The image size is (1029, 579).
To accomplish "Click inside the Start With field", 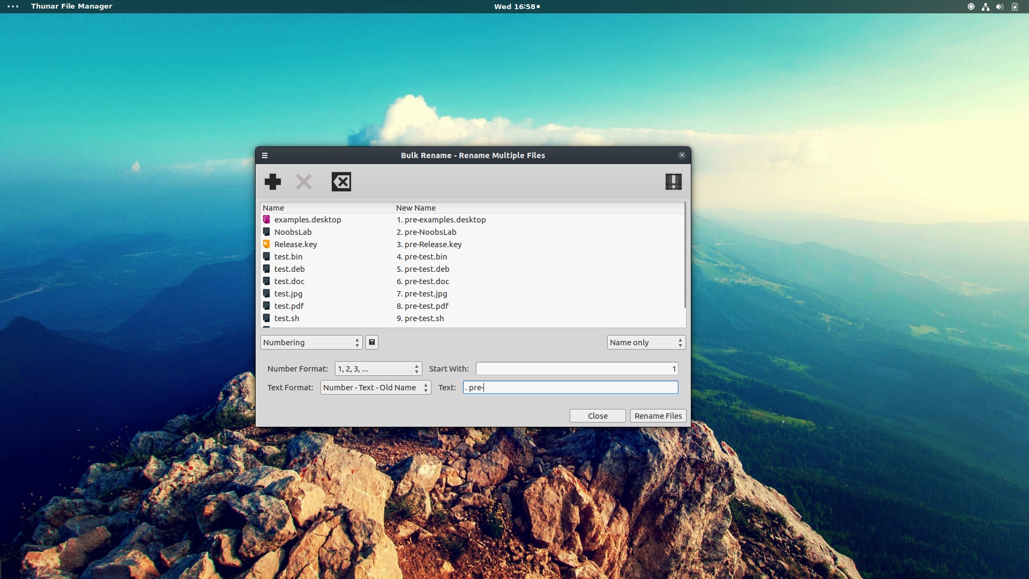I will (x=576, y=368).
